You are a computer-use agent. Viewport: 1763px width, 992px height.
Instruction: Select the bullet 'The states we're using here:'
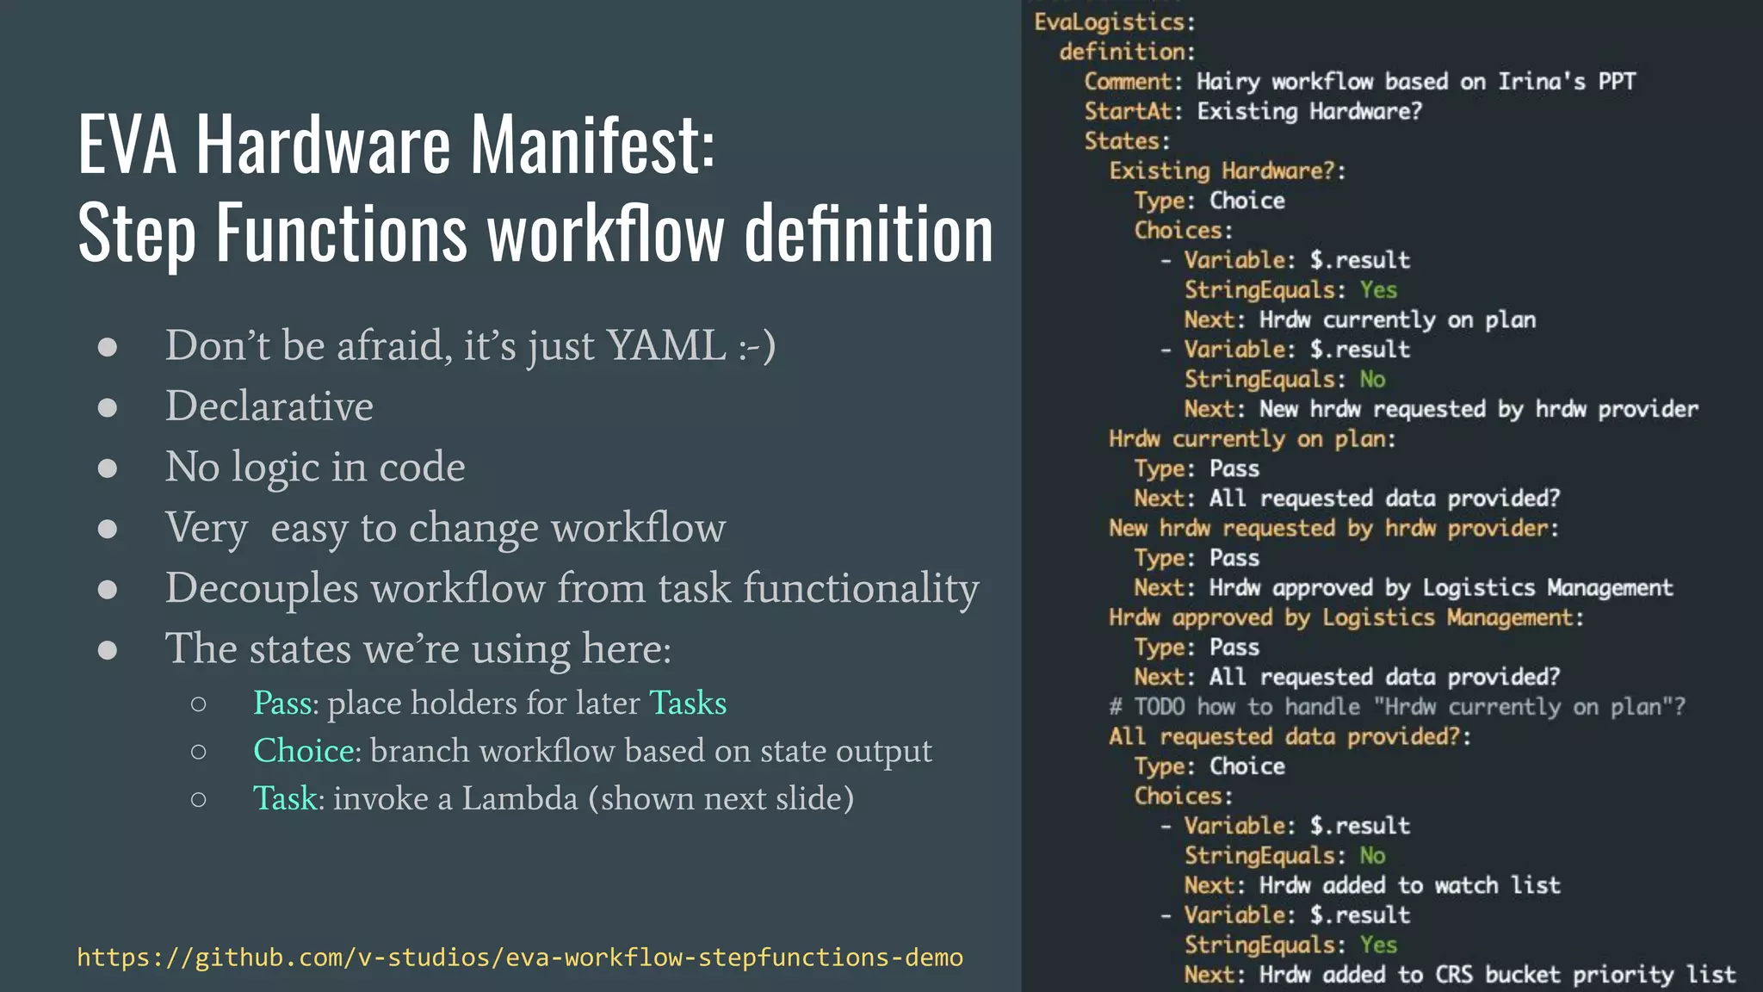418,648
